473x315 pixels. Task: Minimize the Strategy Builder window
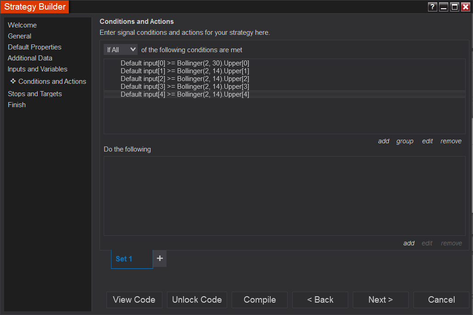click(444, 7)
